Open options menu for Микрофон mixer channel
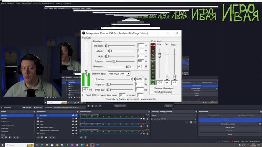 (x=147, y=126)
